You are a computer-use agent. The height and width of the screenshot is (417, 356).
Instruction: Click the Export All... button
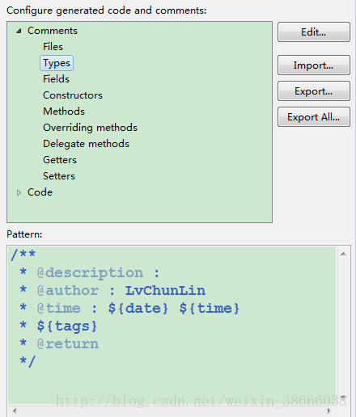pos(314,117)
